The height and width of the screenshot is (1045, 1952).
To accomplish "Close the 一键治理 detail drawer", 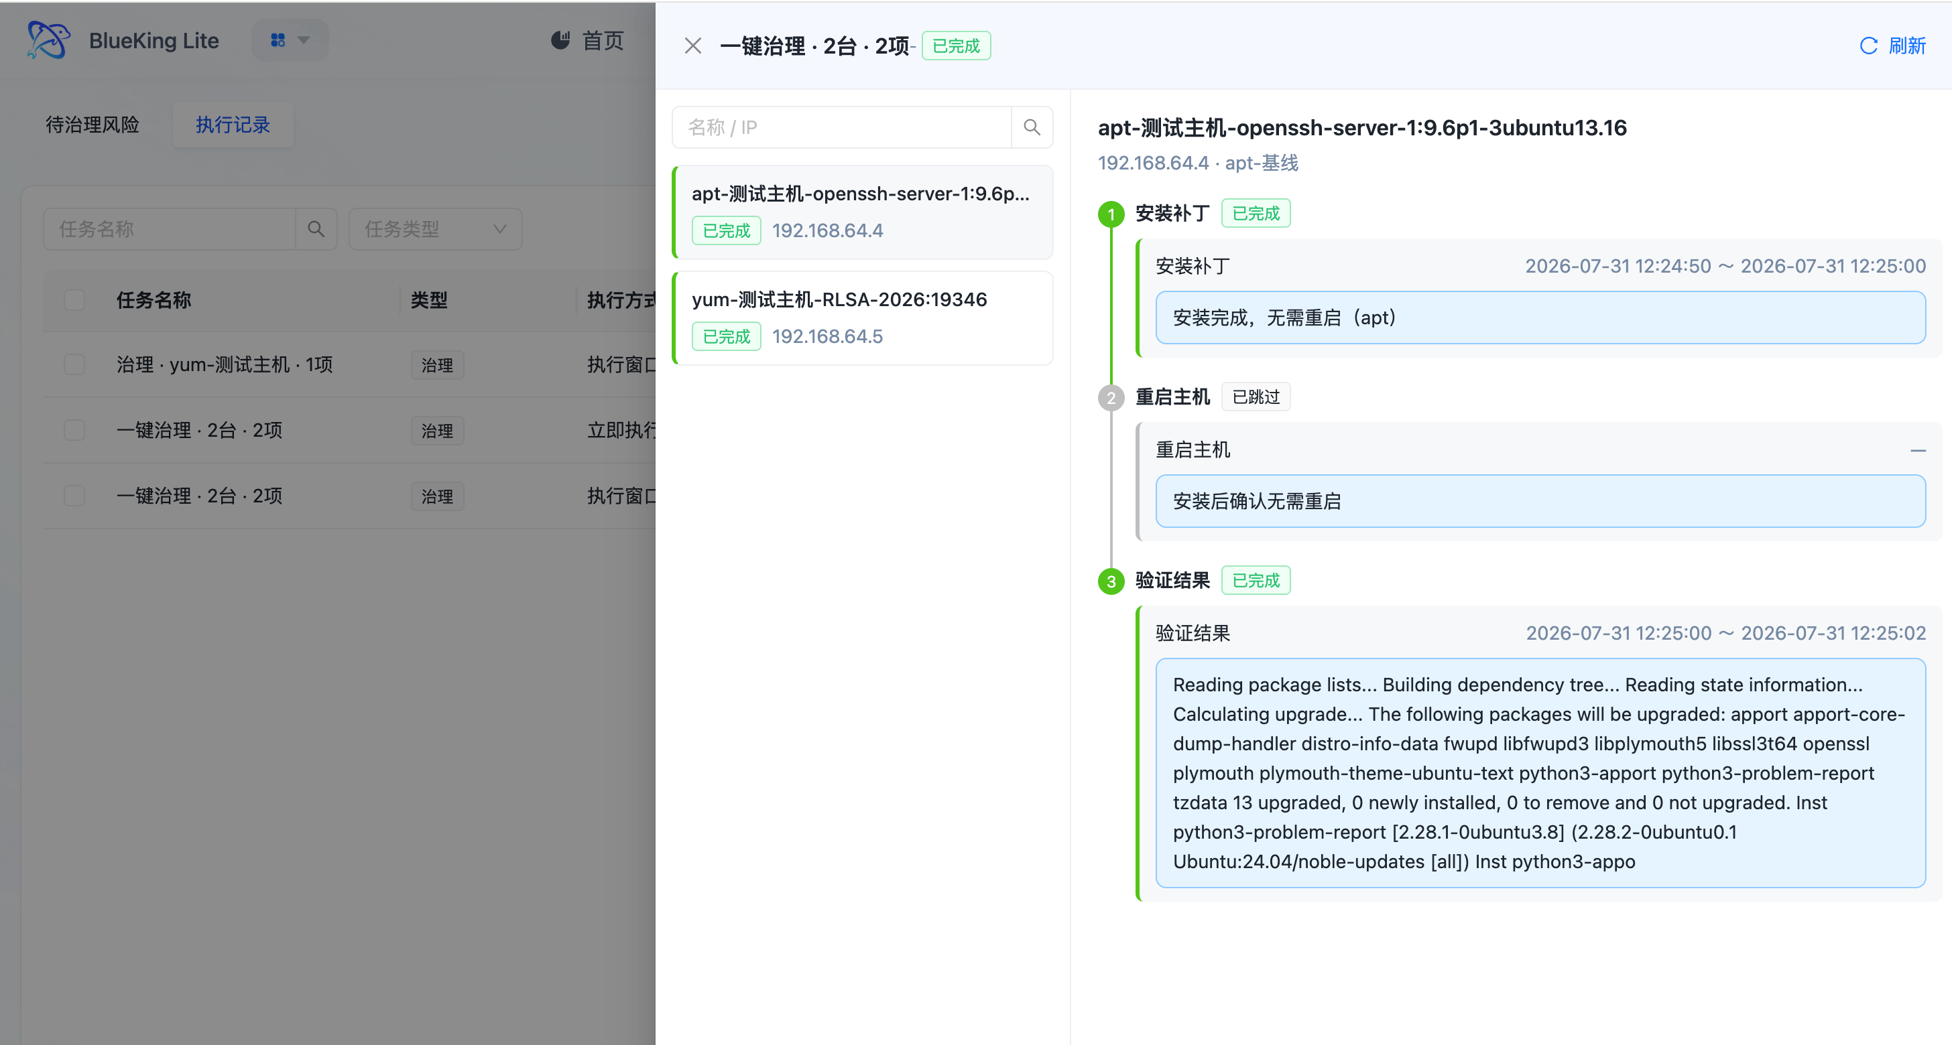I will pyautogui.click(x=692, y=46).
